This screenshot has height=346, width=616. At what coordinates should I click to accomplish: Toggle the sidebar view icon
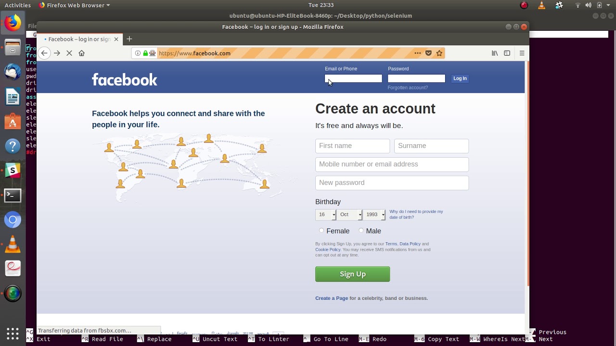(507, 53)
